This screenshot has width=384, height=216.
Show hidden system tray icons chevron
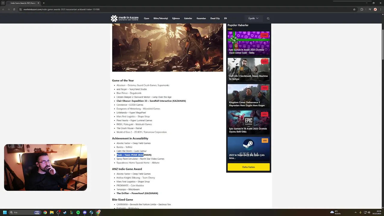(x=356, y=212)
